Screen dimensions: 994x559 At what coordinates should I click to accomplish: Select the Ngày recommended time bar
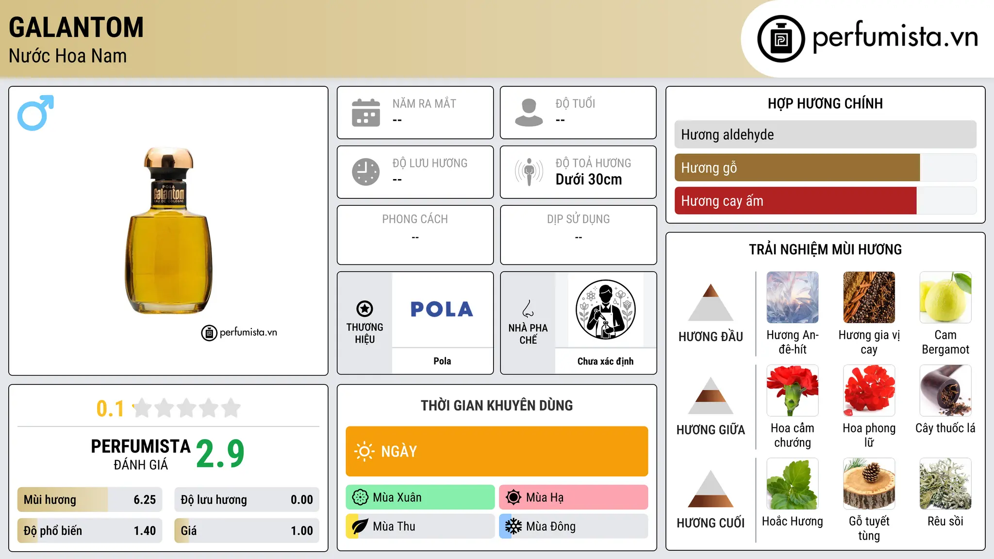[497, 451]
